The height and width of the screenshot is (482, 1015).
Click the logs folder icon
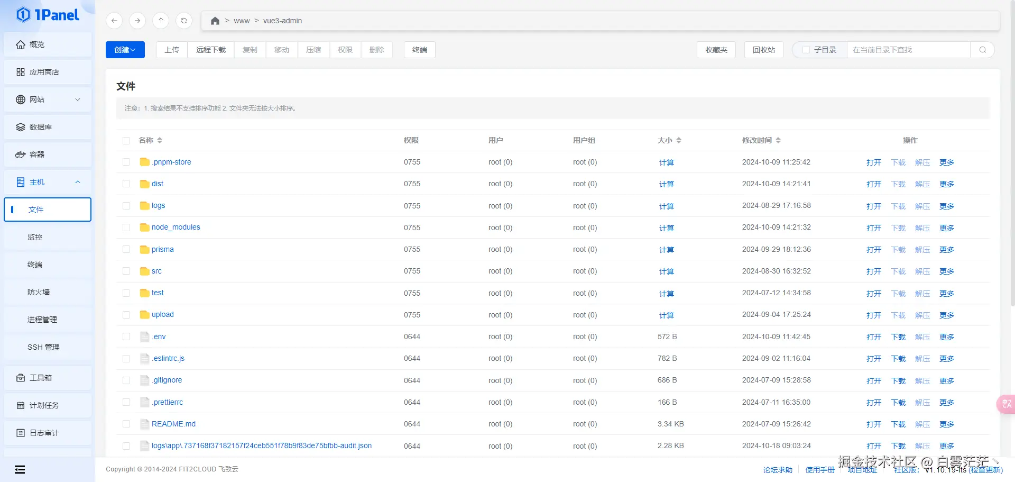(x=144, y=205)
